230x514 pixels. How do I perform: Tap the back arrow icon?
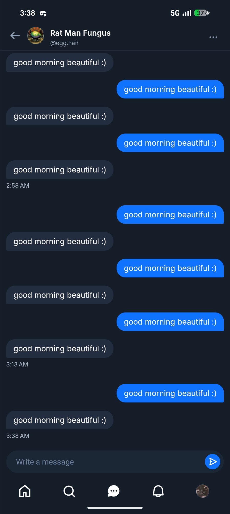[15, 35]
